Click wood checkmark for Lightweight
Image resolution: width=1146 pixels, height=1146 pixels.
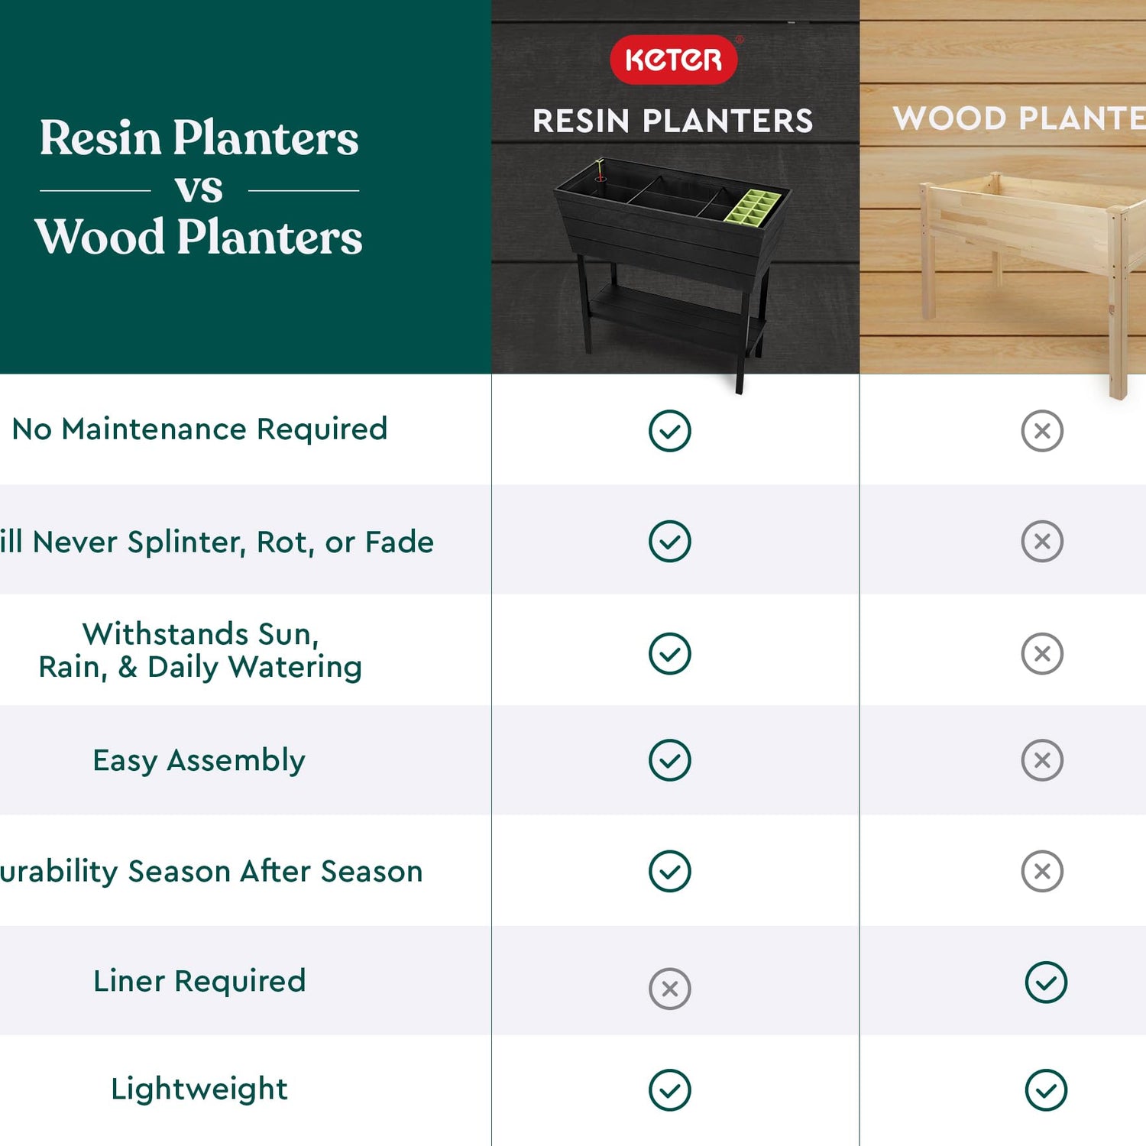[1046, 1090]
